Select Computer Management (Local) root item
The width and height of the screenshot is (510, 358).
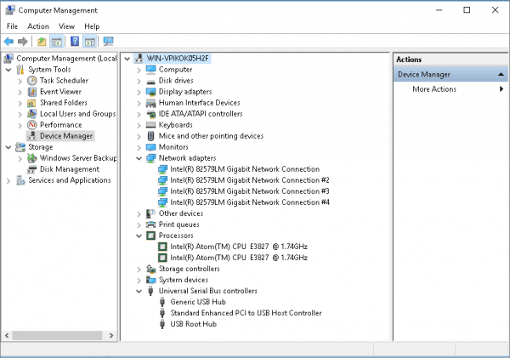click(x=66, y=59)
